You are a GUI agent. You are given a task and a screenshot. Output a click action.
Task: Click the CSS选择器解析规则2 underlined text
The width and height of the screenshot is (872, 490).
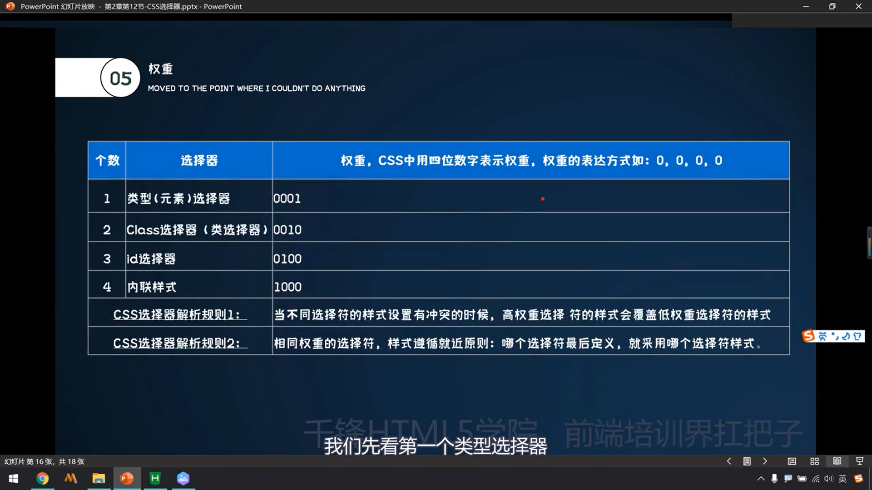click(180, 343)
